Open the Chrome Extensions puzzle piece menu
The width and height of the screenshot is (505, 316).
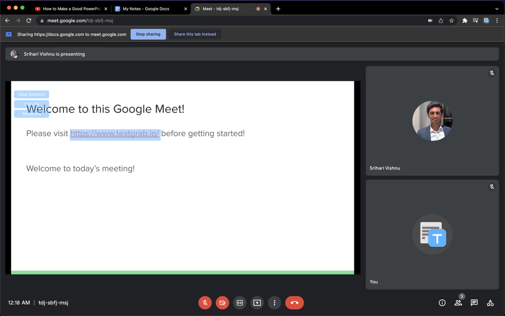465,20
